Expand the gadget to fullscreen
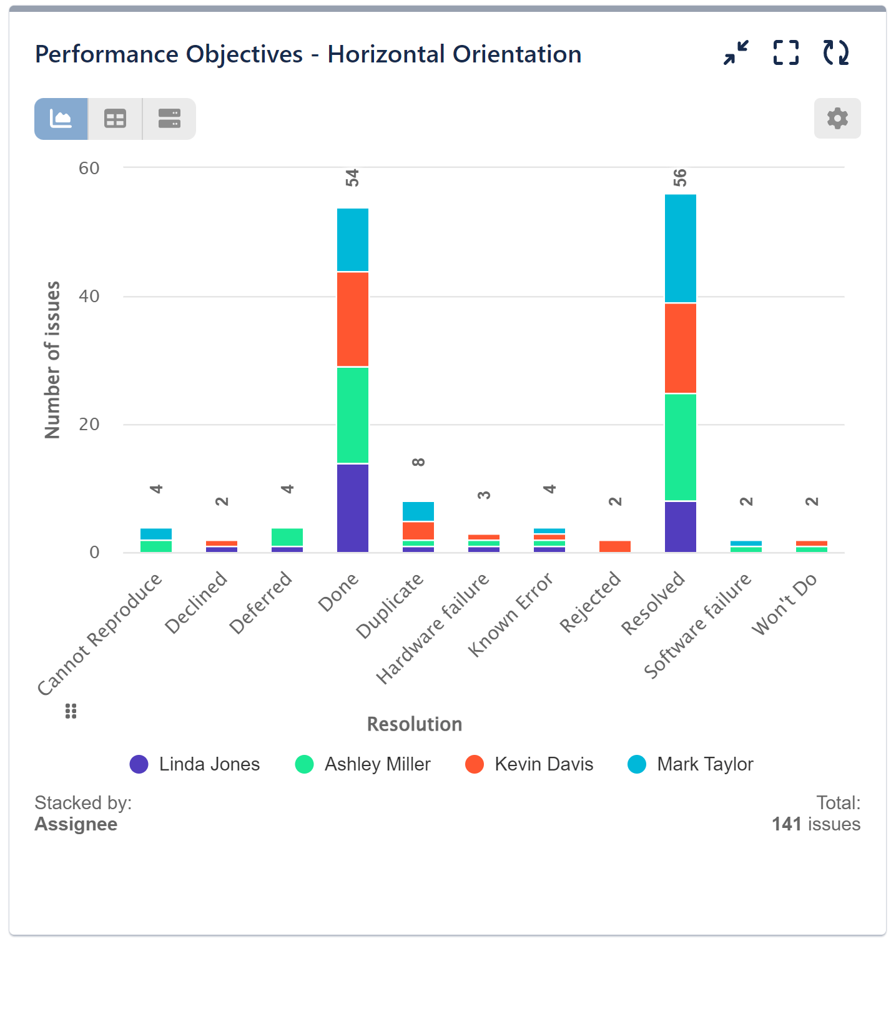 (x=785, y=53)
